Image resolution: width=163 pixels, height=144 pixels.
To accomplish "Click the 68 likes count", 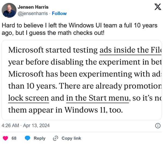I will pyautogui.click(x=14, y=138).
